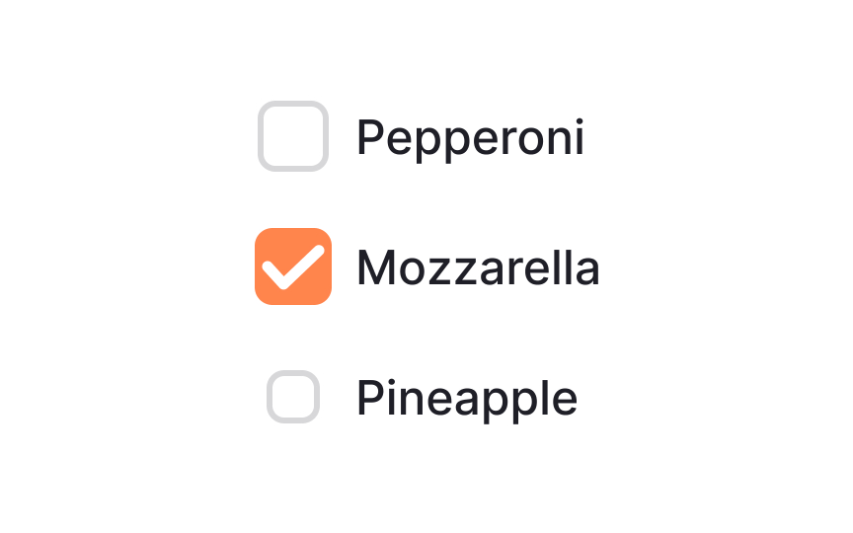This screenshot has width=853, height=533.
Task: Deselect the box beside Mozzarella
Action: pyautogui.click(x=293, y=266)
